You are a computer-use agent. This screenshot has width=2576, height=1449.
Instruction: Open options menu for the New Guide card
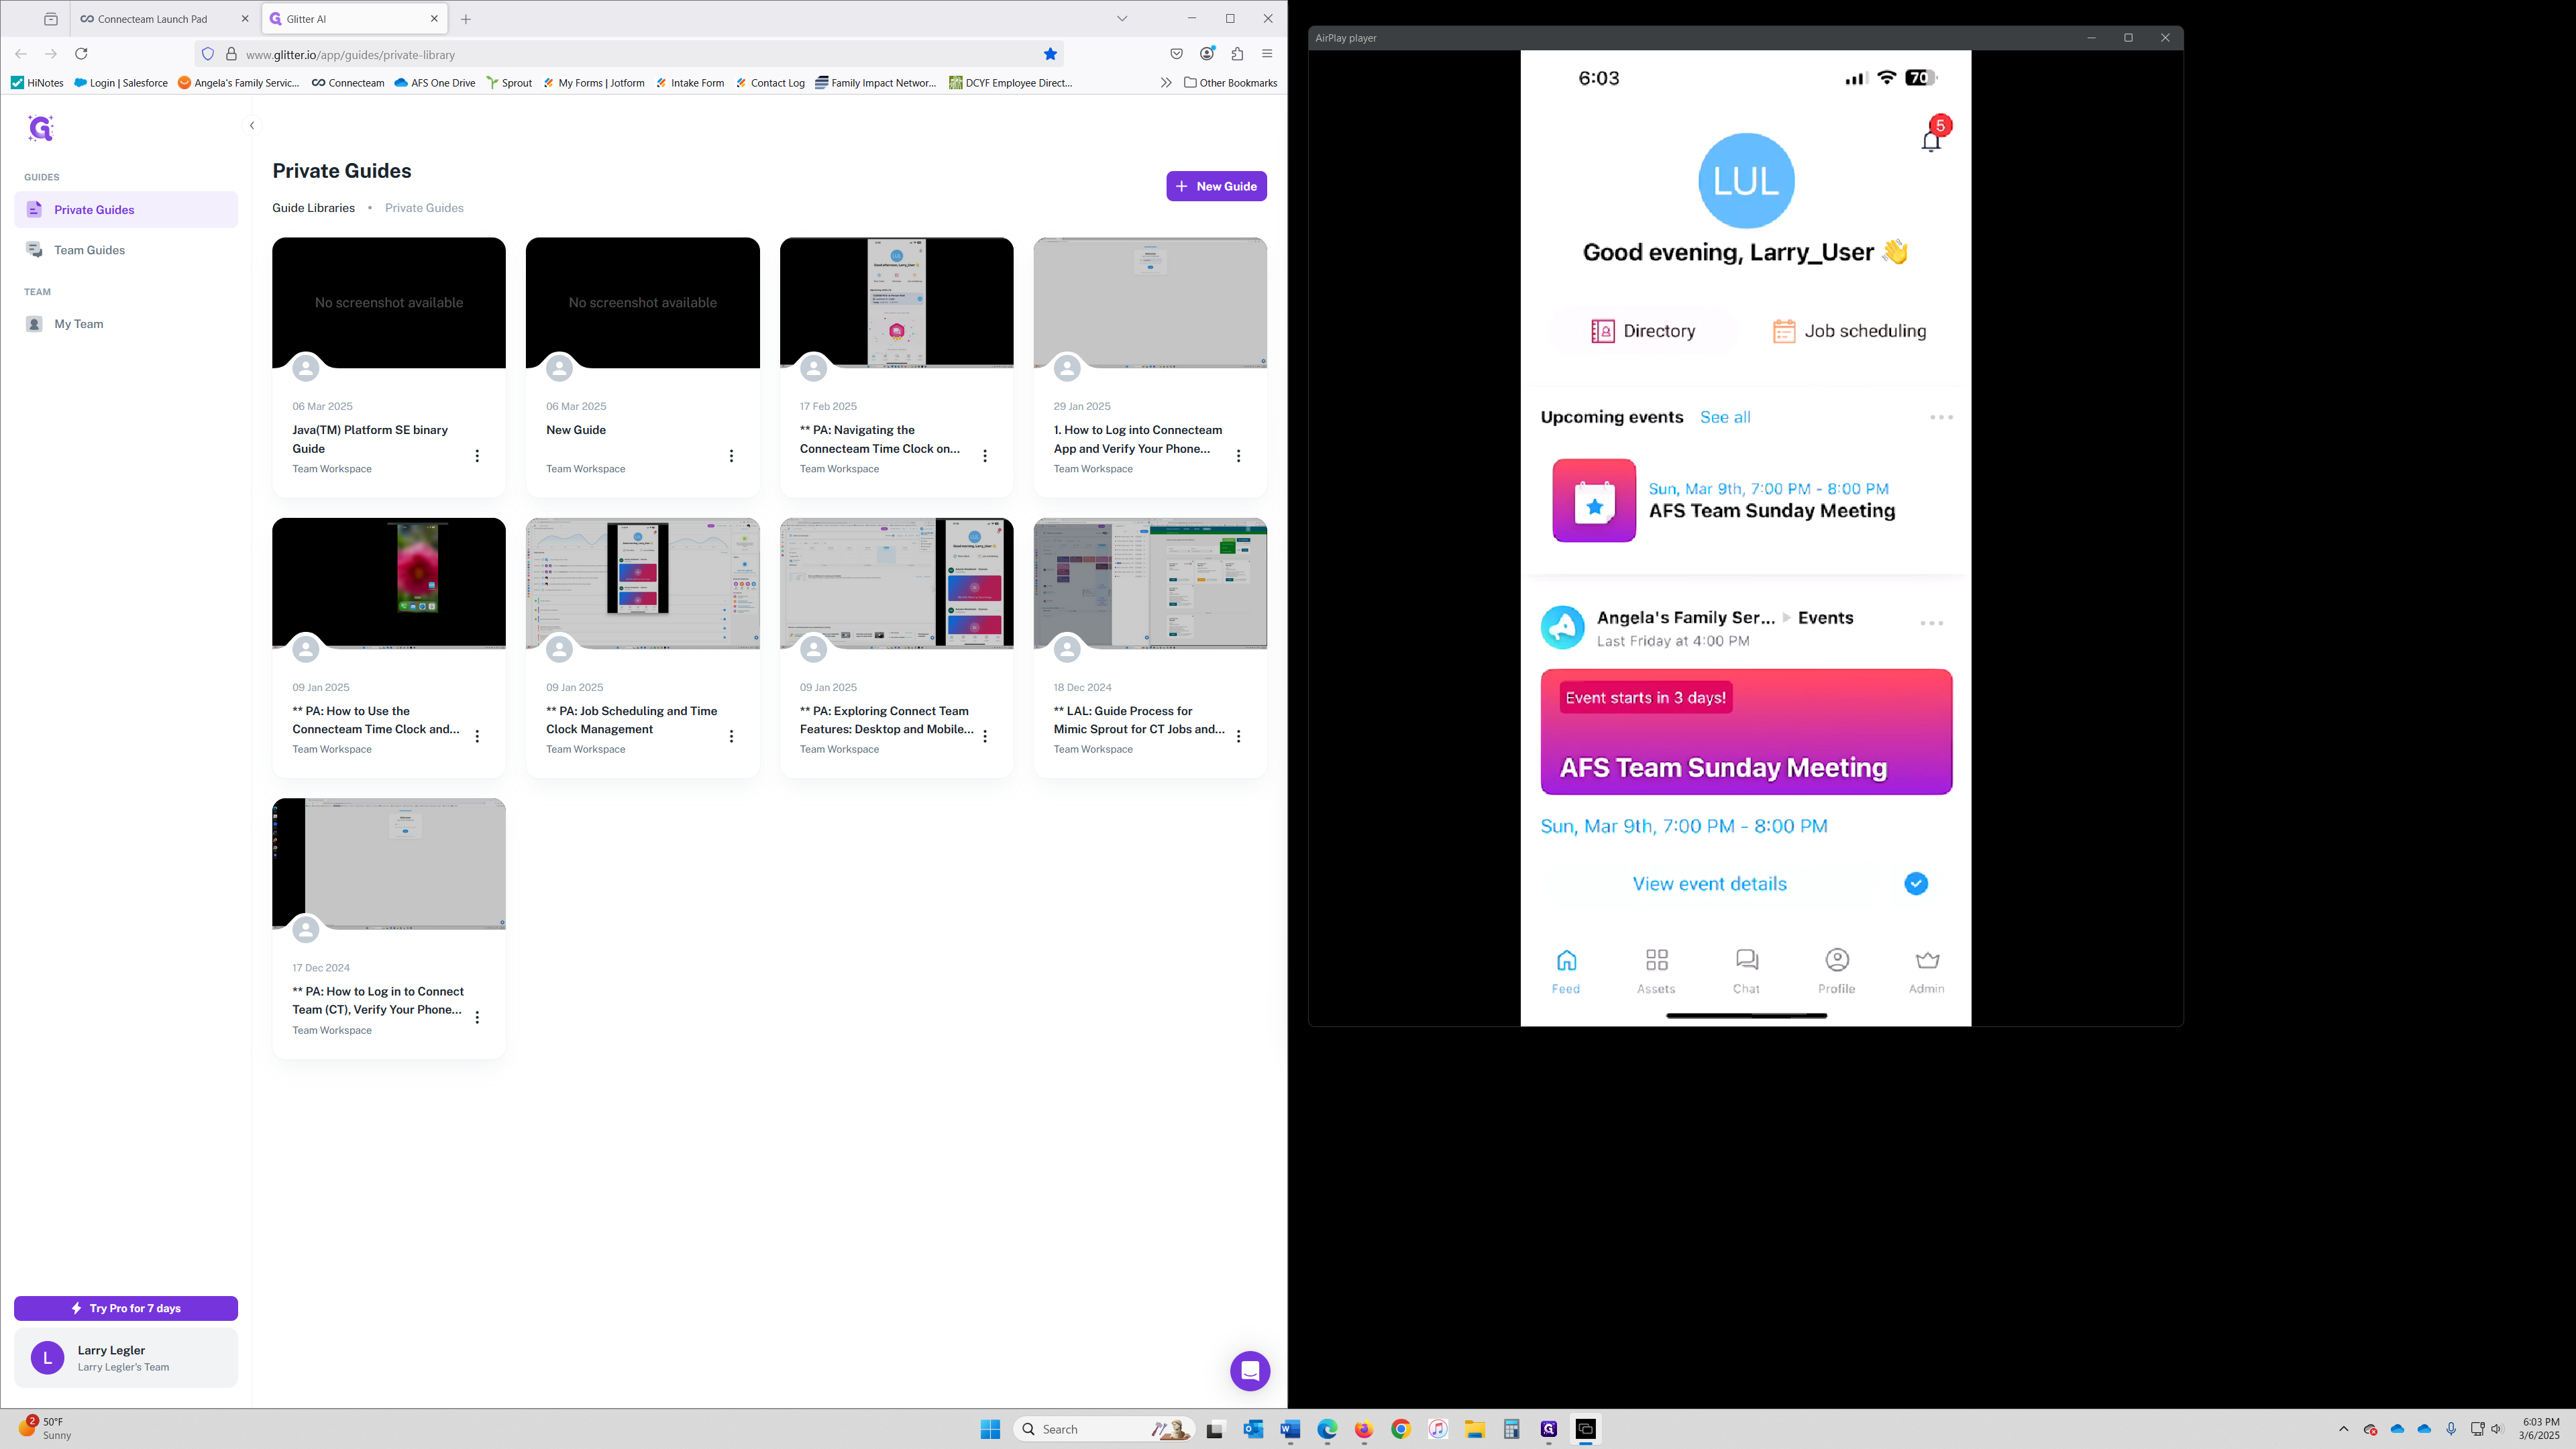pyautogui.click(x=731, y=456)
